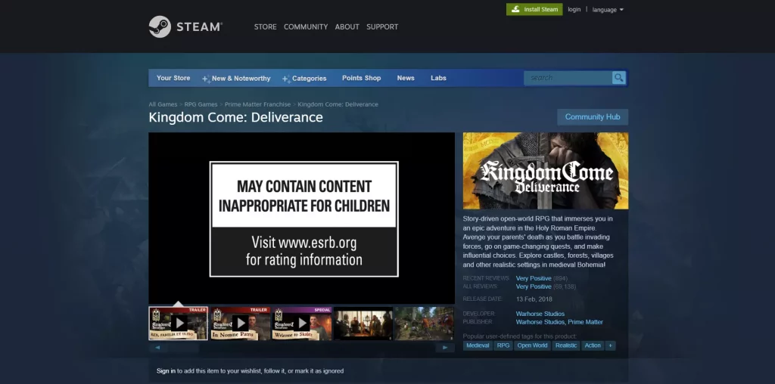Play the 'In Nomine Patris' trailer thumbnail

240,324
